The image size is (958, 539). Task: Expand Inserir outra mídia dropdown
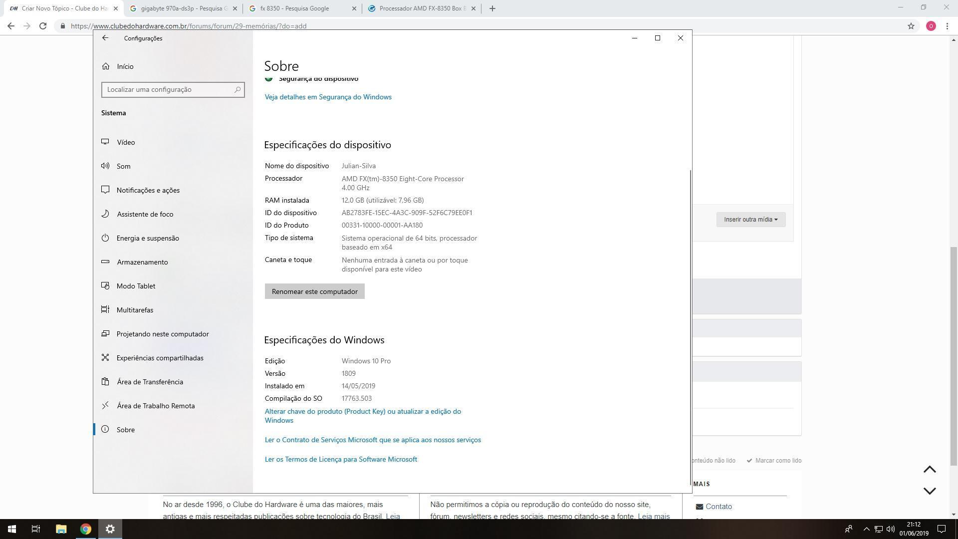(750, 220)
